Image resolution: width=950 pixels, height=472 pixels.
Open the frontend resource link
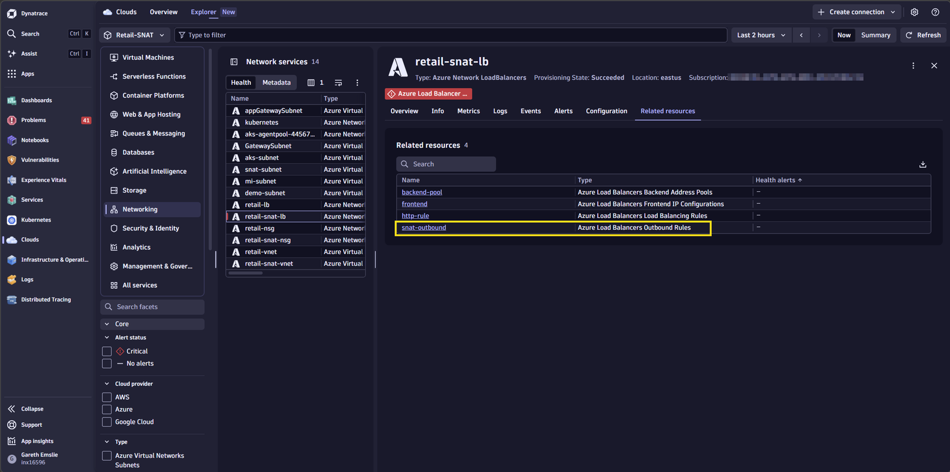point(414,204)
